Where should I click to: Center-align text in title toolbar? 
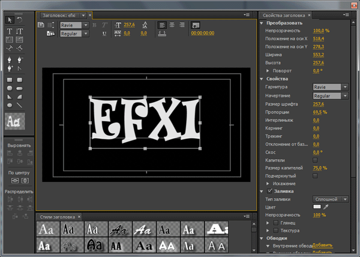[172, 25]
